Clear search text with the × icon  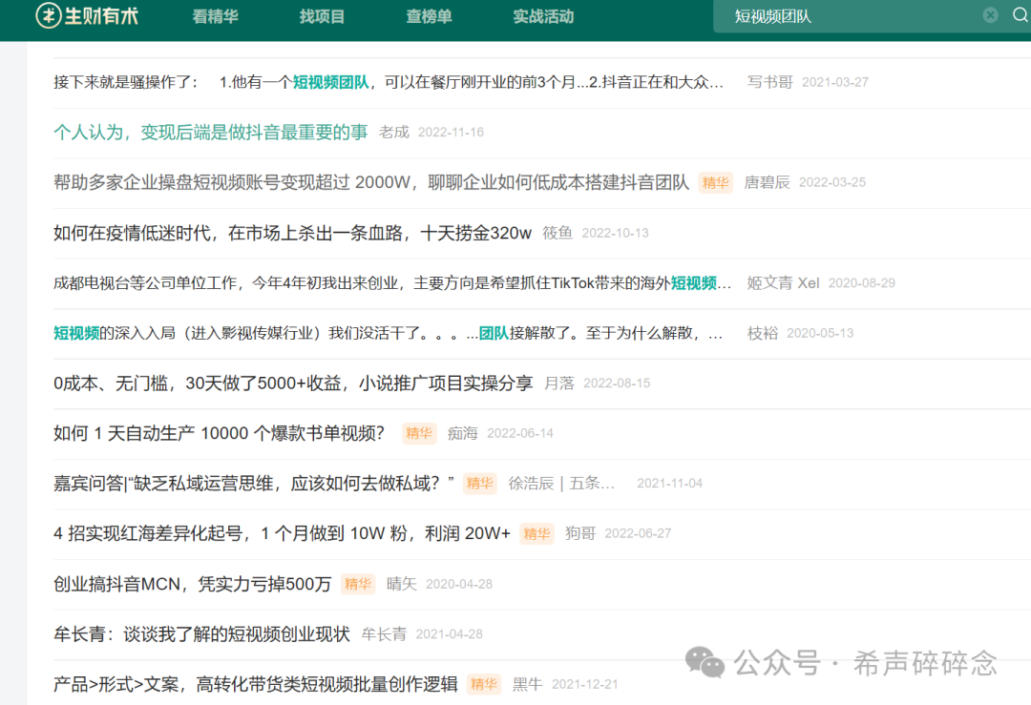(x=990, y=15)
